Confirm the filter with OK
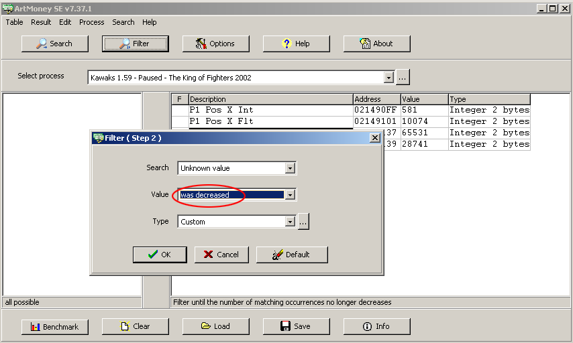 (x=160, y=255)
